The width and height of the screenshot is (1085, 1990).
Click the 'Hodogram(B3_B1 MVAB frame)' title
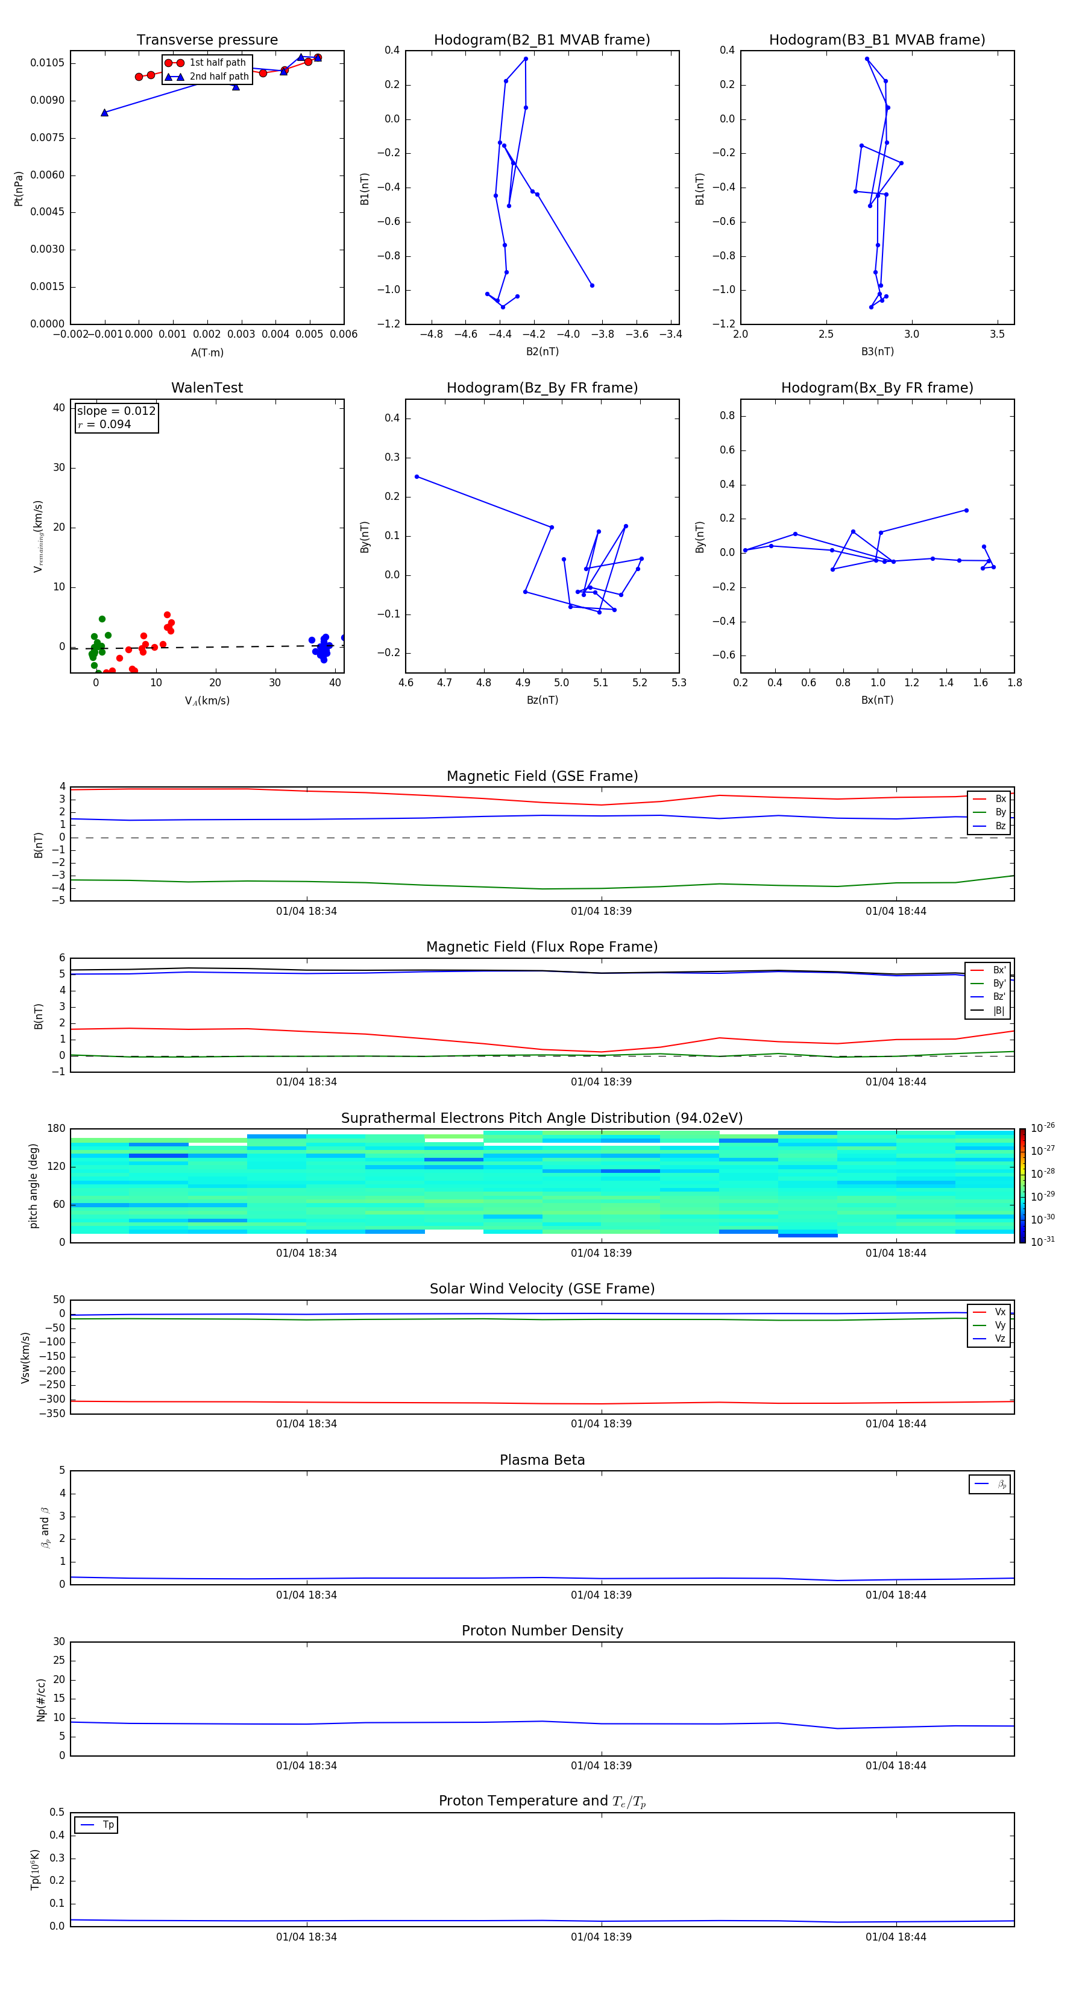click(877, 40)
